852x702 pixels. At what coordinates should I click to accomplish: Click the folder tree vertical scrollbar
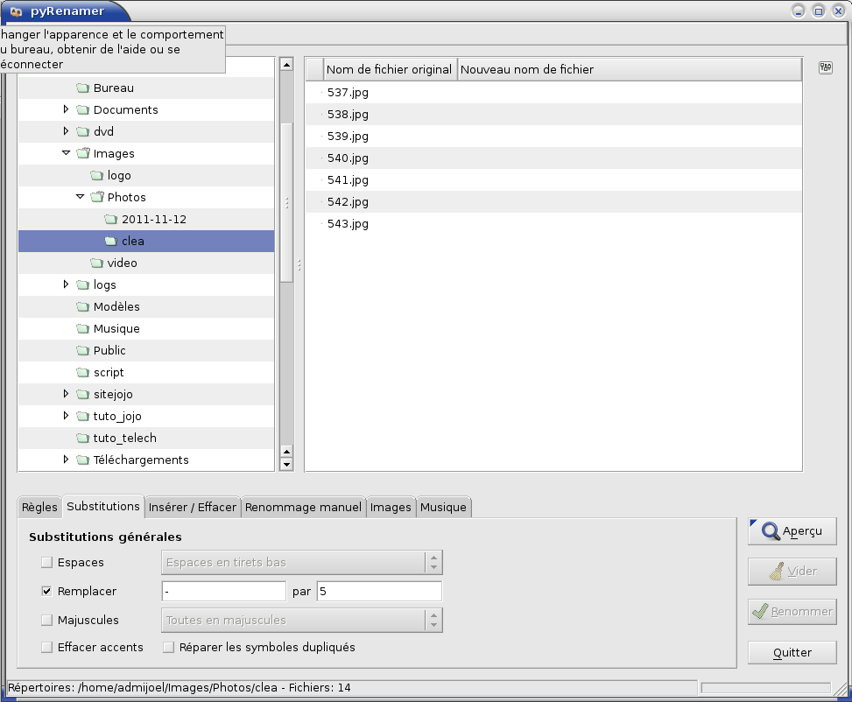click(286, 201)
